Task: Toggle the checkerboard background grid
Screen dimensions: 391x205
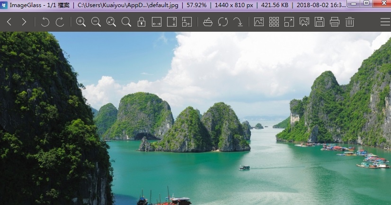Action: click(x=274, y=22)
